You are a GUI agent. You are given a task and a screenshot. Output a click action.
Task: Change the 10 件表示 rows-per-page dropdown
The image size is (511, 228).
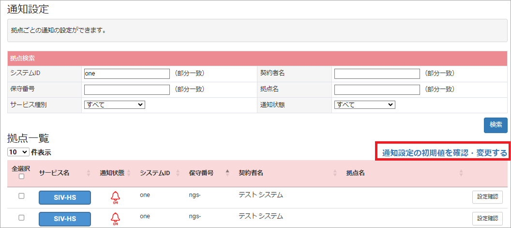18,152
